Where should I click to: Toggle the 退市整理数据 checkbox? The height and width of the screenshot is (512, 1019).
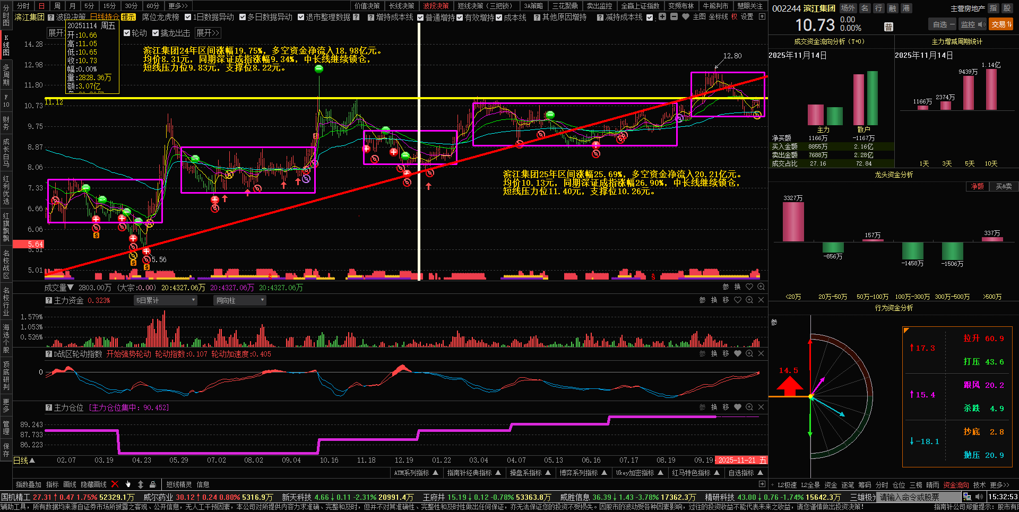click(x=301, y=17)
